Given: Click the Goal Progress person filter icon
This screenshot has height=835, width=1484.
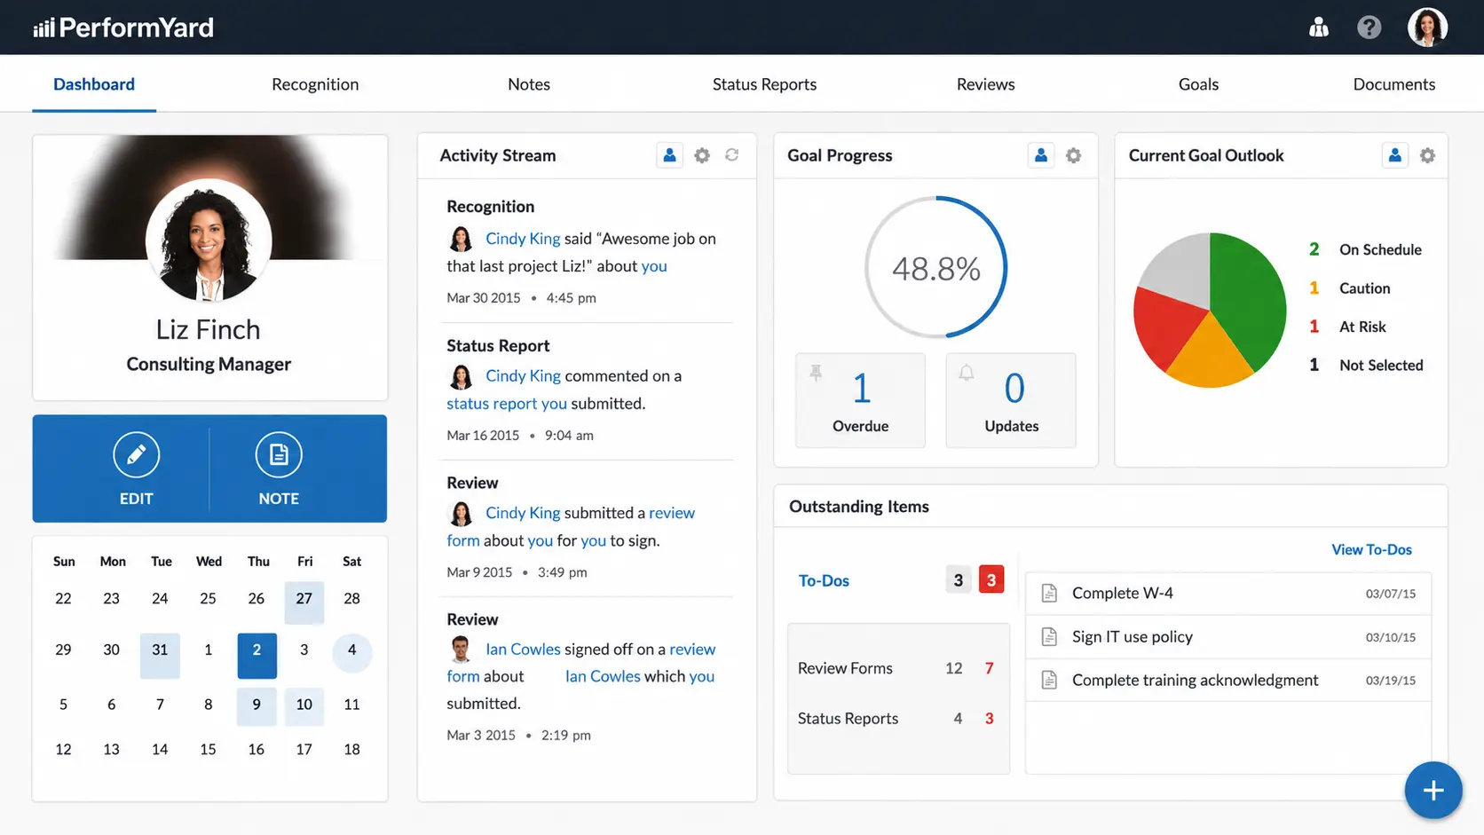Looking at the screenshot, I should pyautogui.click(x=1041, y=155).
